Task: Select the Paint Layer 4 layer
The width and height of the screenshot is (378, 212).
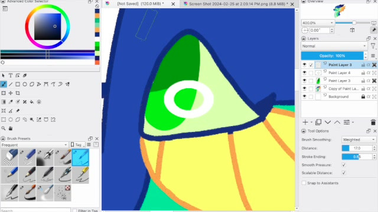Action: coord(340,73)
